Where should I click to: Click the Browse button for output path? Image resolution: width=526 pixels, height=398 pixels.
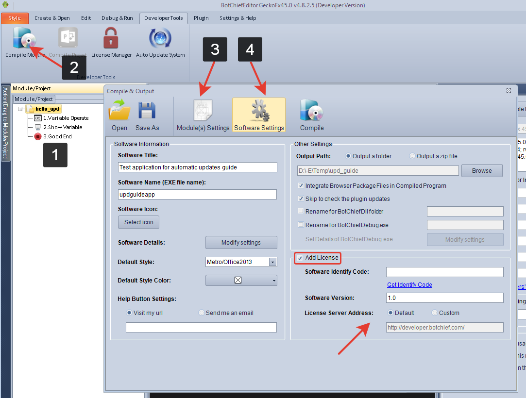pos(481,171)
